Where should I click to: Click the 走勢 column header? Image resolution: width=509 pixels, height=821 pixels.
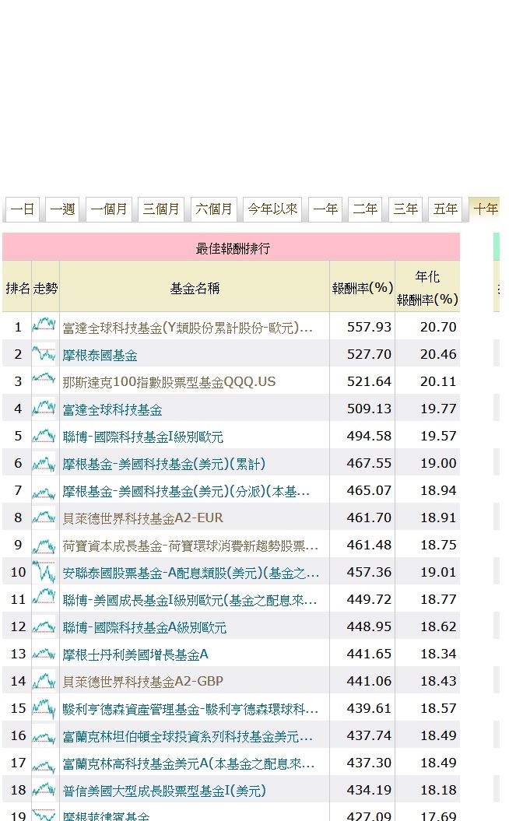pyautogui.click(x=46, y=287)
